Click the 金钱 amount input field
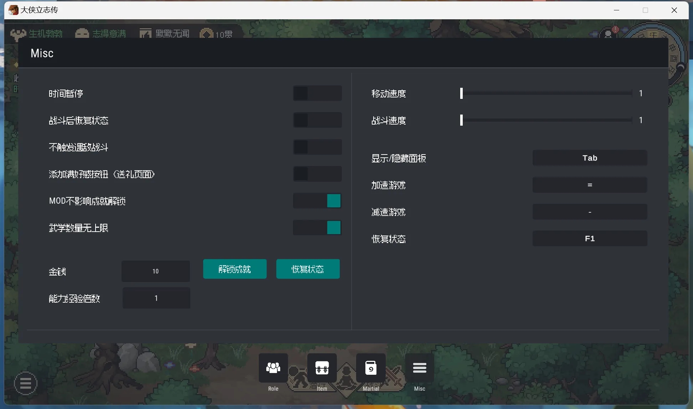Image resolution: width=693 pixels, height=409 pixels. [x=156, y=271]
